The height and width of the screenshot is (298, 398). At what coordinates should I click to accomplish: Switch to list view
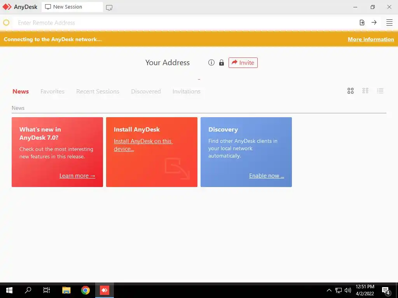[380, 91]
